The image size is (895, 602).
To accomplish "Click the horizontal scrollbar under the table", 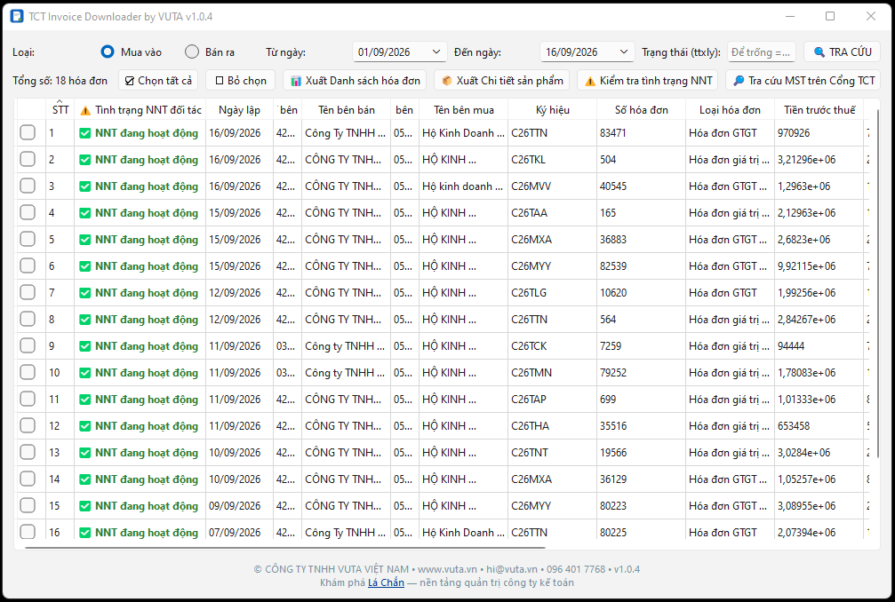I will 284,547.
